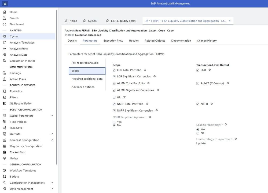
Task: Open the hamburger navigation menu
Action: (5, 3)
